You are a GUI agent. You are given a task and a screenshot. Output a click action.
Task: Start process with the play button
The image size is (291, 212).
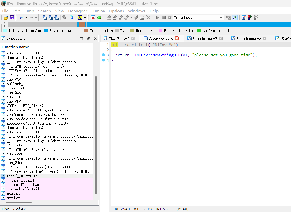click(158, 18)
